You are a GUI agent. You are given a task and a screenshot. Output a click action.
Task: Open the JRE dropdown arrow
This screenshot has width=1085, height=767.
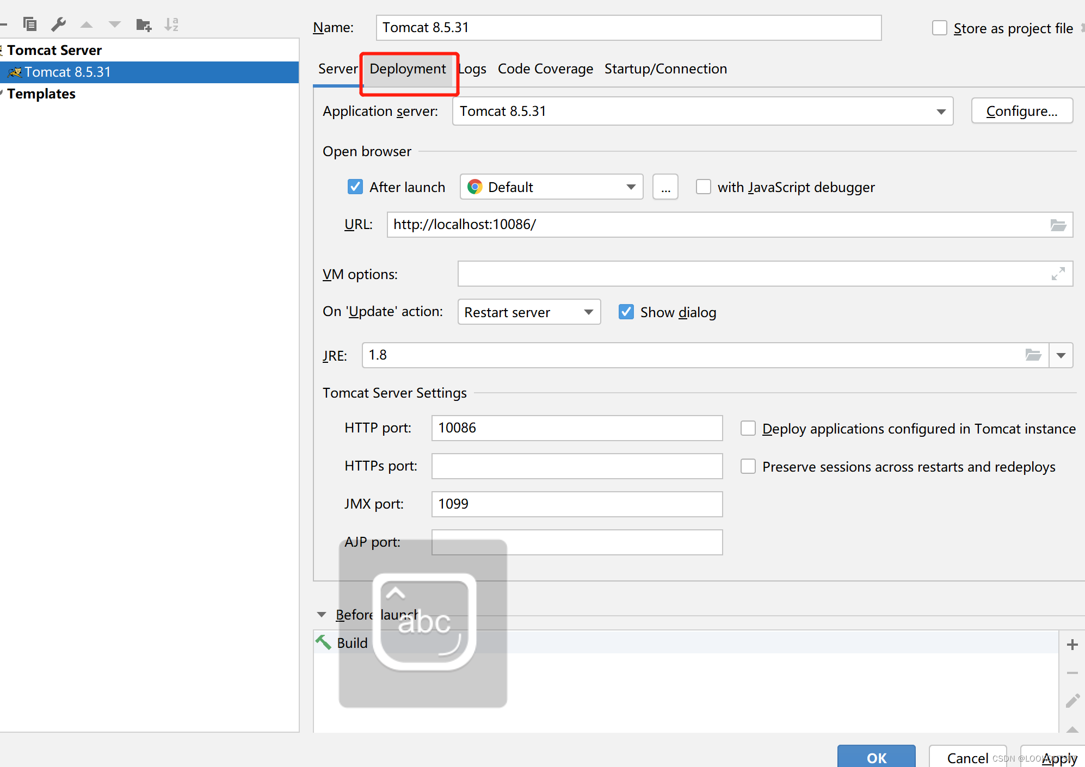pyautogui.click(x=1061, y=355)
